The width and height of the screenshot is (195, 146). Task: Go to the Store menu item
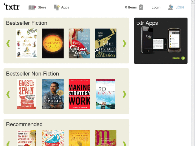click(42, 7)
